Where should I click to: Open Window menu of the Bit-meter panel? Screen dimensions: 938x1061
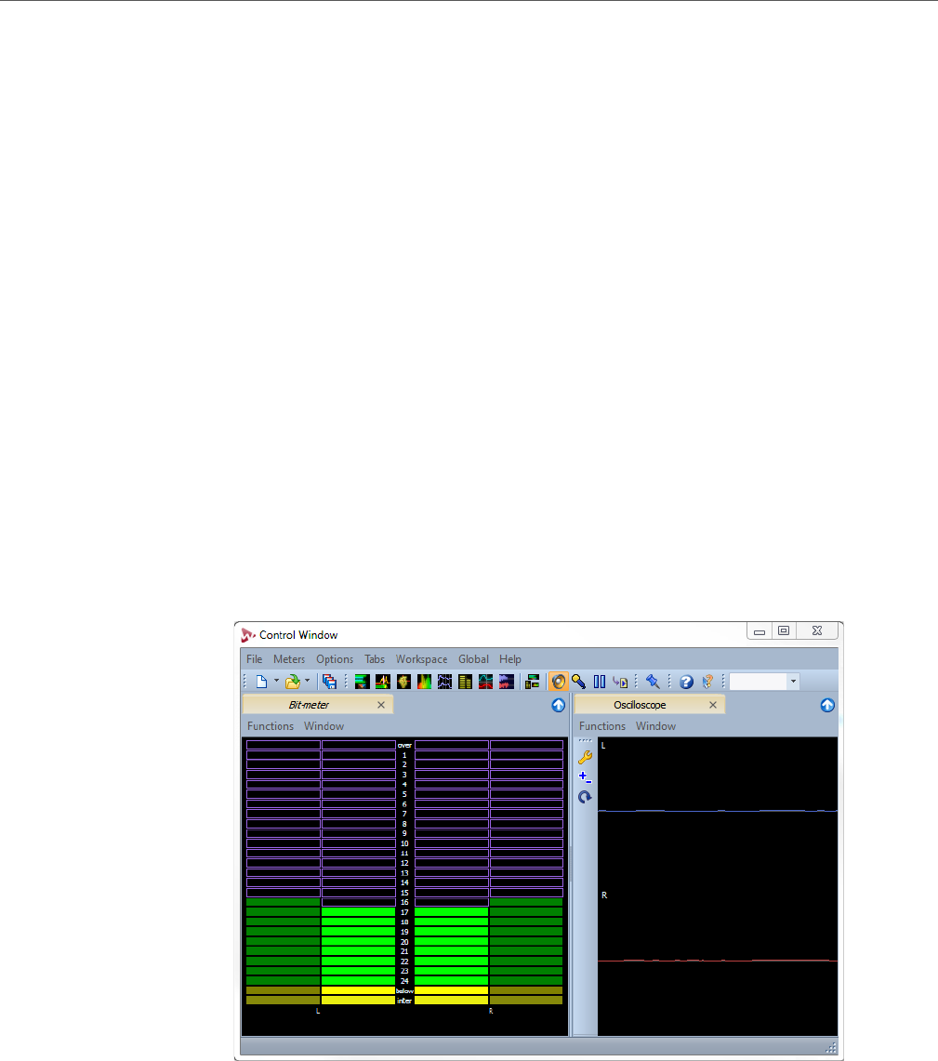pyautogui.click(x=324, y=726)
